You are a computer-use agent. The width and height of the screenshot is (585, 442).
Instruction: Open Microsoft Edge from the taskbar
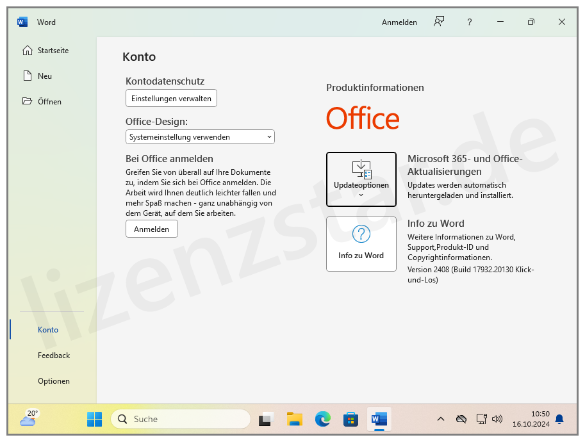[323, 419]
